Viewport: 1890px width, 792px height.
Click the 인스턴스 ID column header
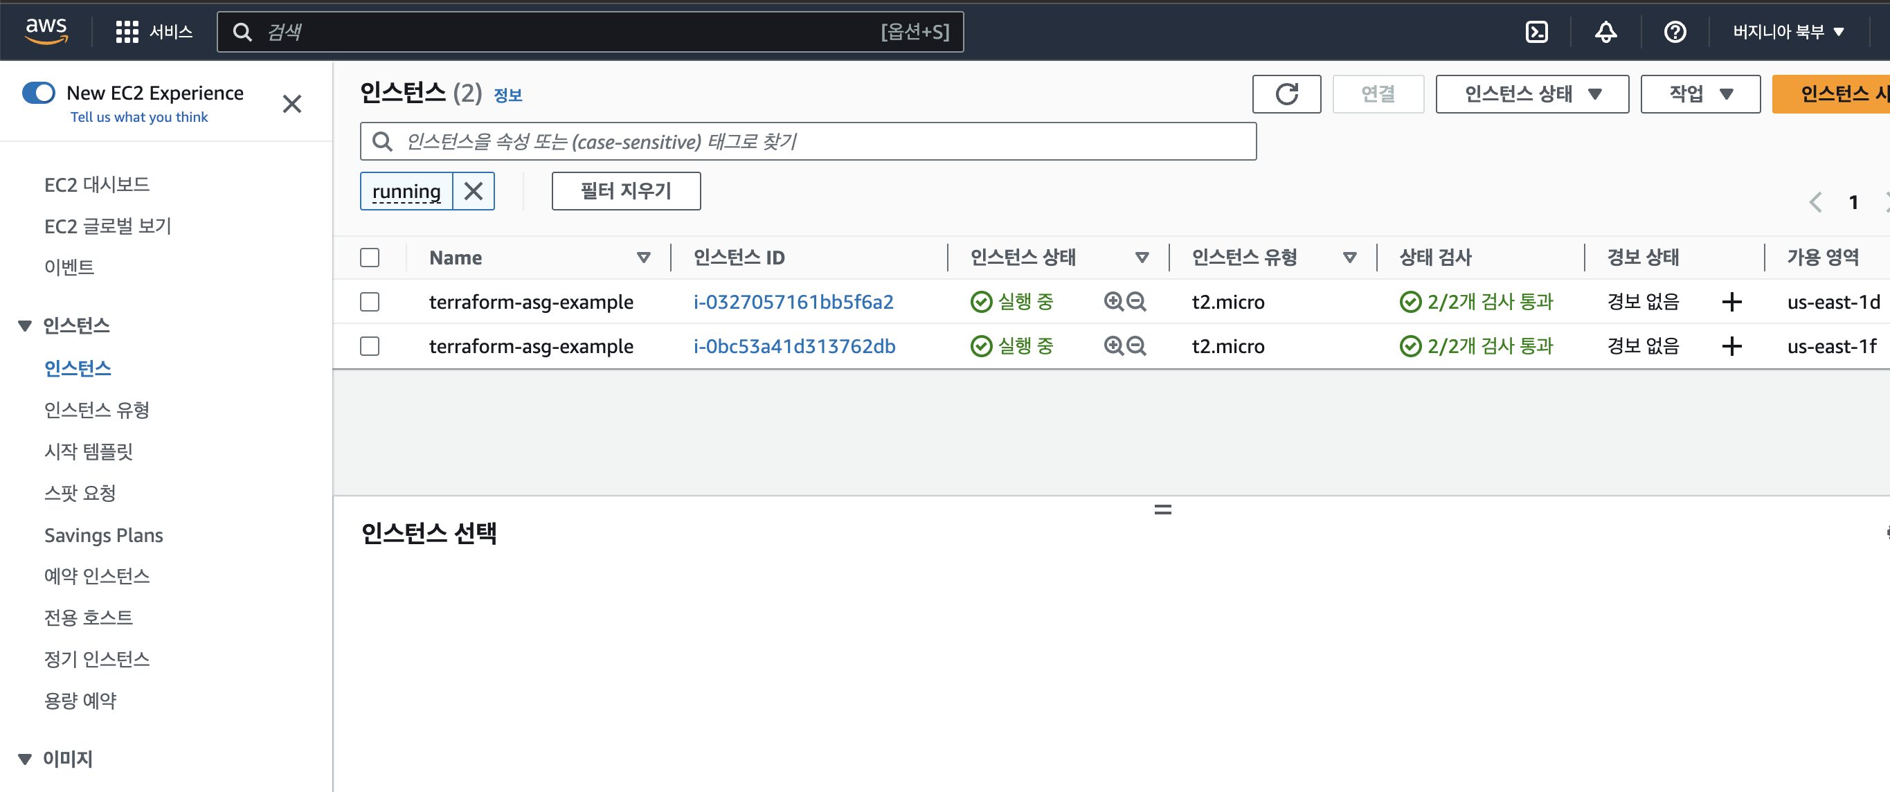[739, 258]
